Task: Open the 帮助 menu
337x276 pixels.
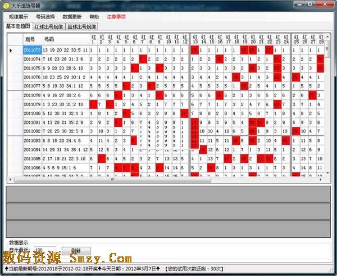Action: coord(94,16)
